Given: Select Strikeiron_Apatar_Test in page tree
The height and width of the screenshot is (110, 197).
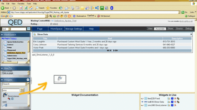Looking at the screenshot, I should coord(16,53).
